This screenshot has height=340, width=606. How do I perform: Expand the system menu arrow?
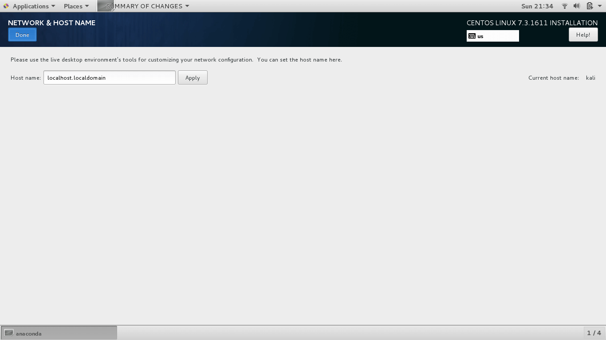tap(599, 6)
